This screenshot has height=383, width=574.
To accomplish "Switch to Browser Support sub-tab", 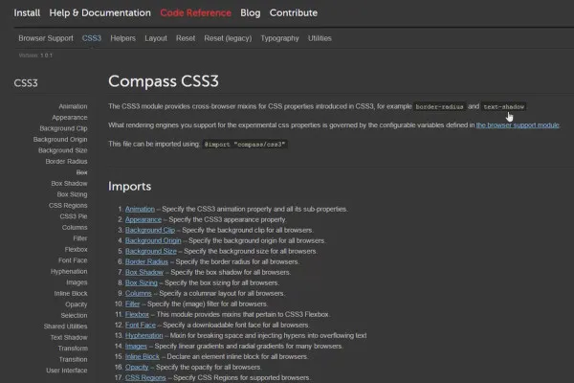I will tap(46, 38).
